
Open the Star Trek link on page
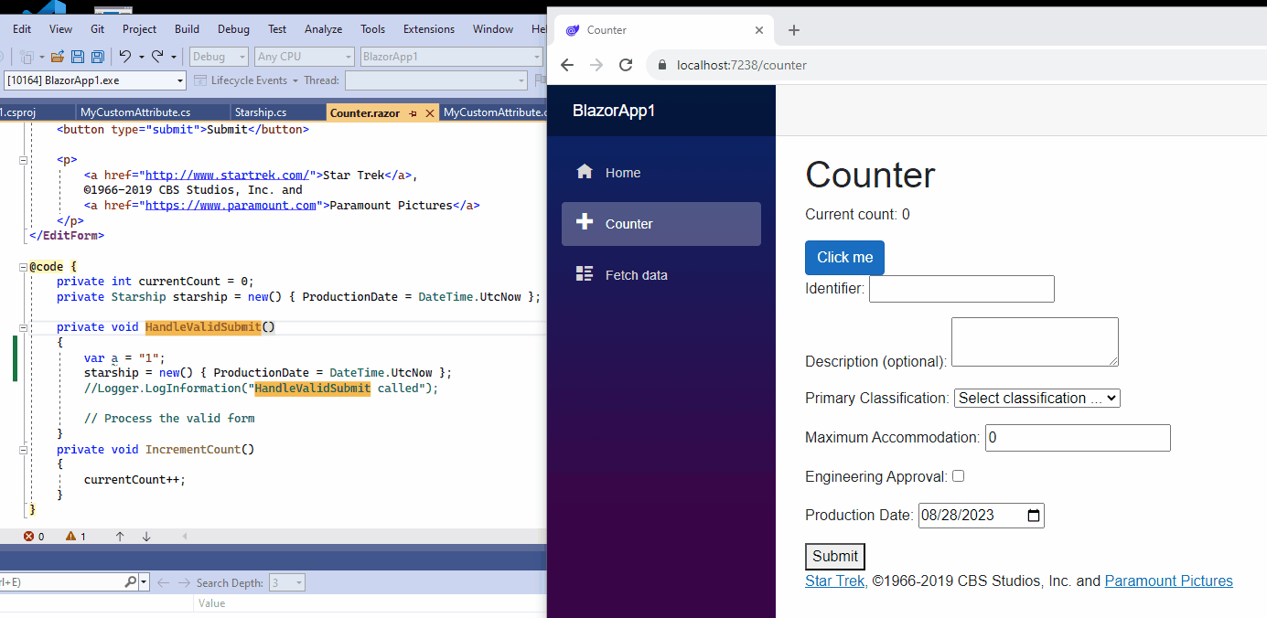(834, 581)
